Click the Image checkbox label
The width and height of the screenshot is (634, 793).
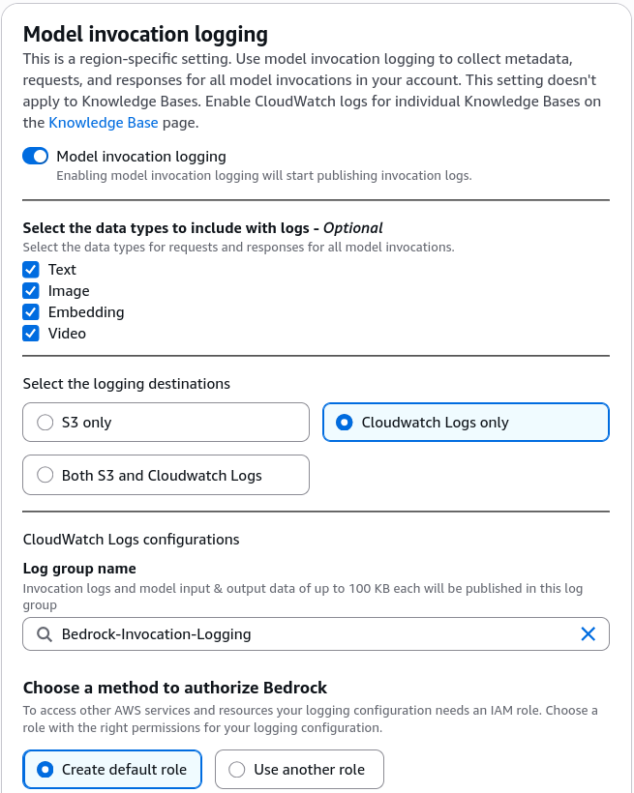point(69,291)
